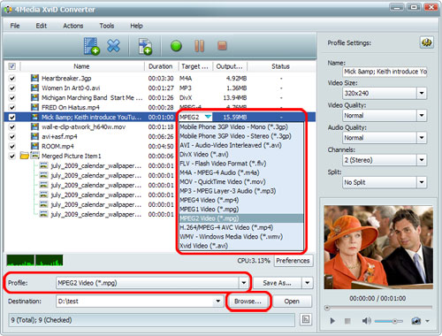Screen dimensions: 442x336
Task: Adjust the preview volume slider
Action: point(389,321)
